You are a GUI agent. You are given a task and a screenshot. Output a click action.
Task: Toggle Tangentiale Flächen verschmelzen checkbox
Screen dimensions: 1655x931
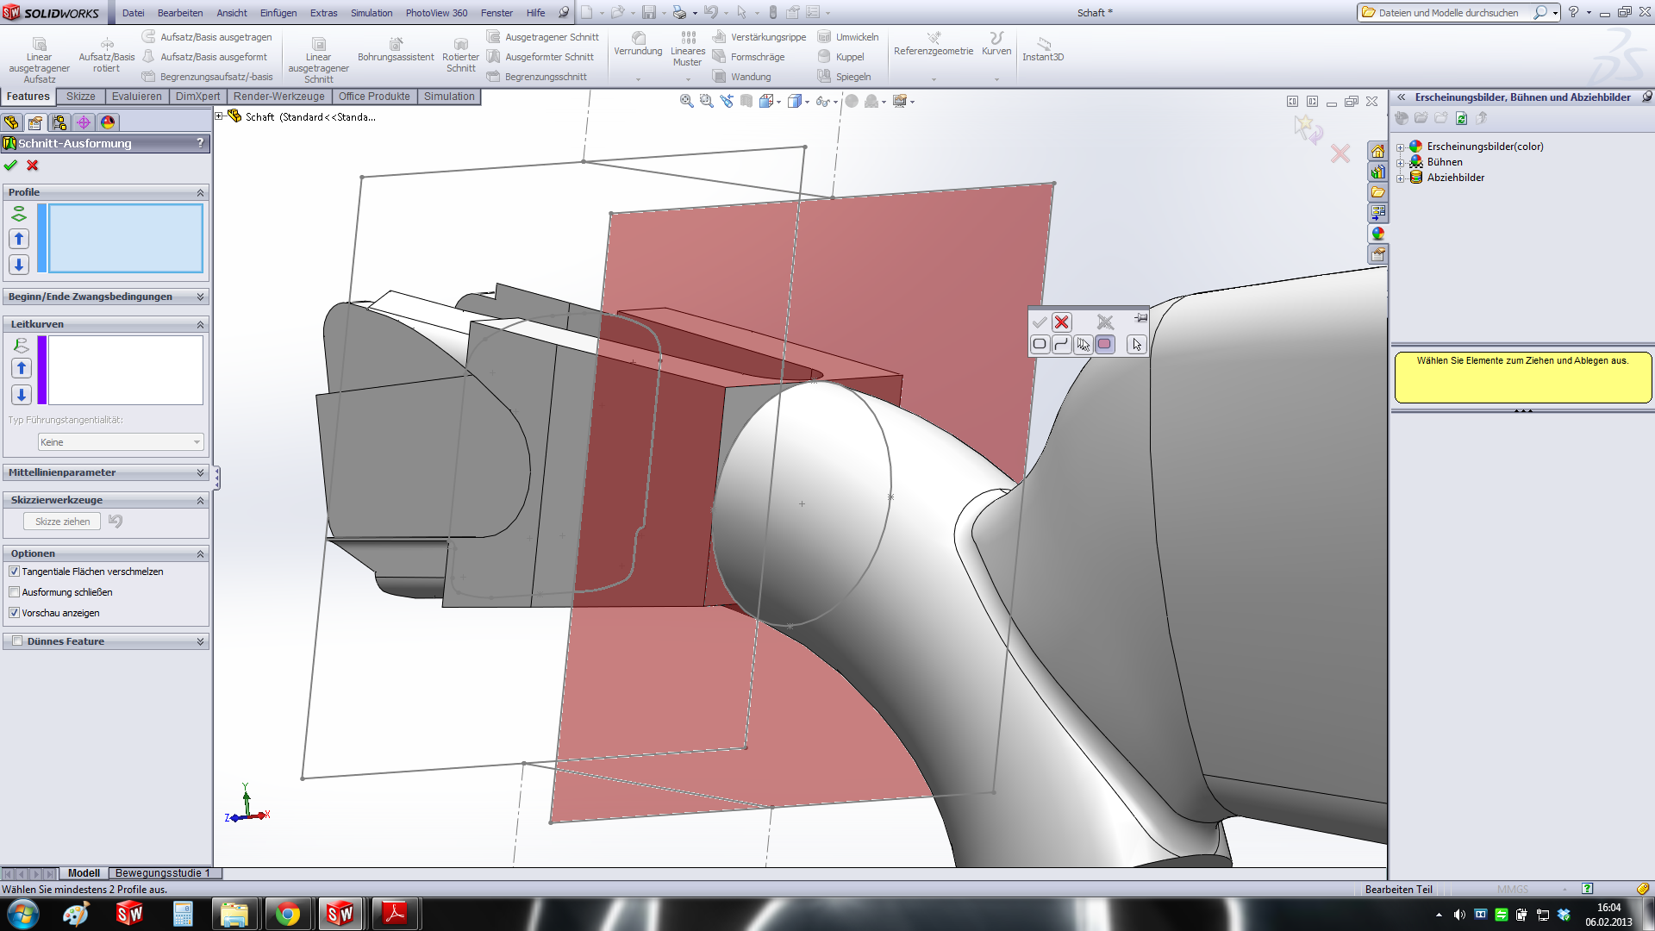(x=15, y=572)
